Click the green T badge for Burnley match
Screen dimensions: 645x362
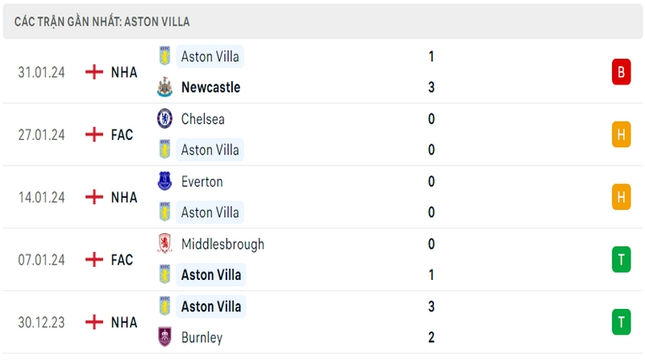click(621, 322)
